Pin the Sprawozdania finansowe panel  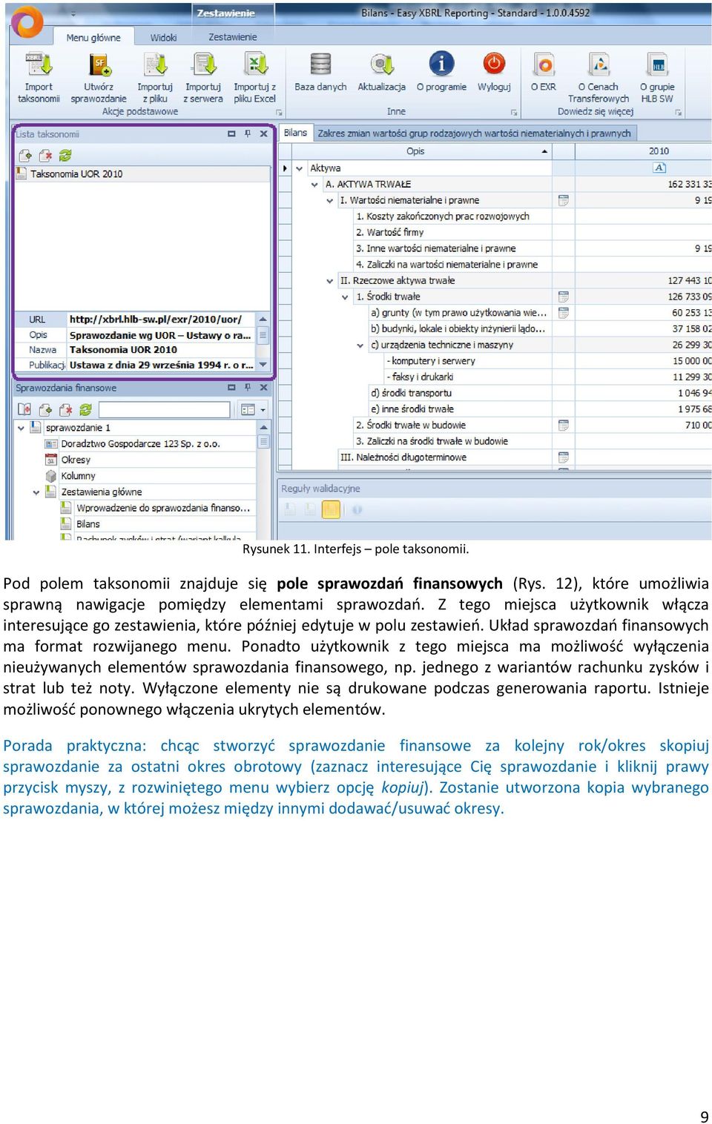click(248, 388)
